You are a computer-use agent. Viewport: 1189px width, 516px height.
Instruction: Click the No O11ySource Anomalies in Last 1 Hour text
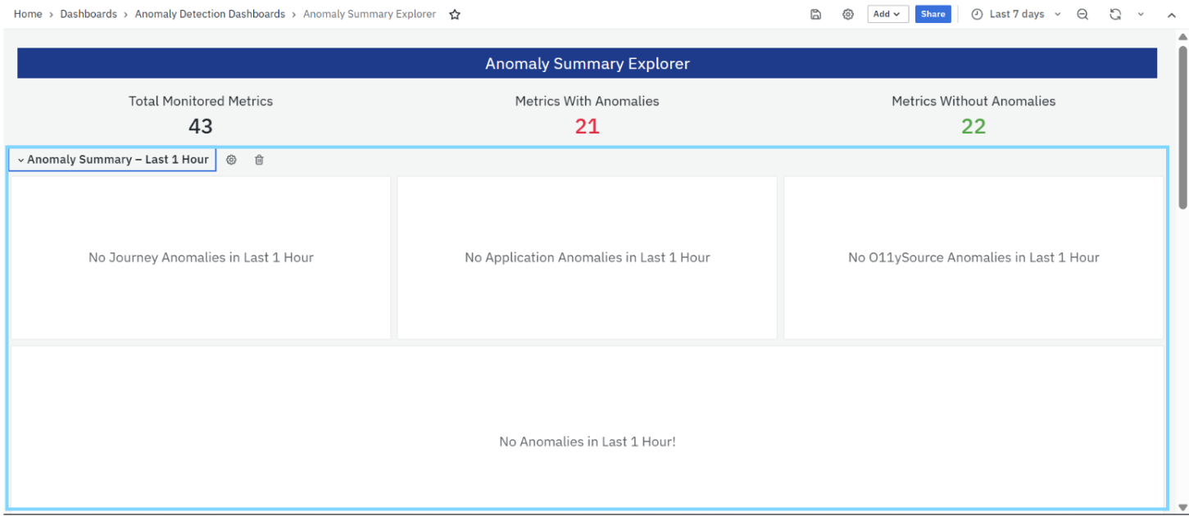pos(973,257)
